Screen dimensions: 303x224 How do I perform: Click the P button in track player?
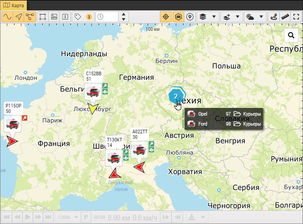[x=86, y=217]
